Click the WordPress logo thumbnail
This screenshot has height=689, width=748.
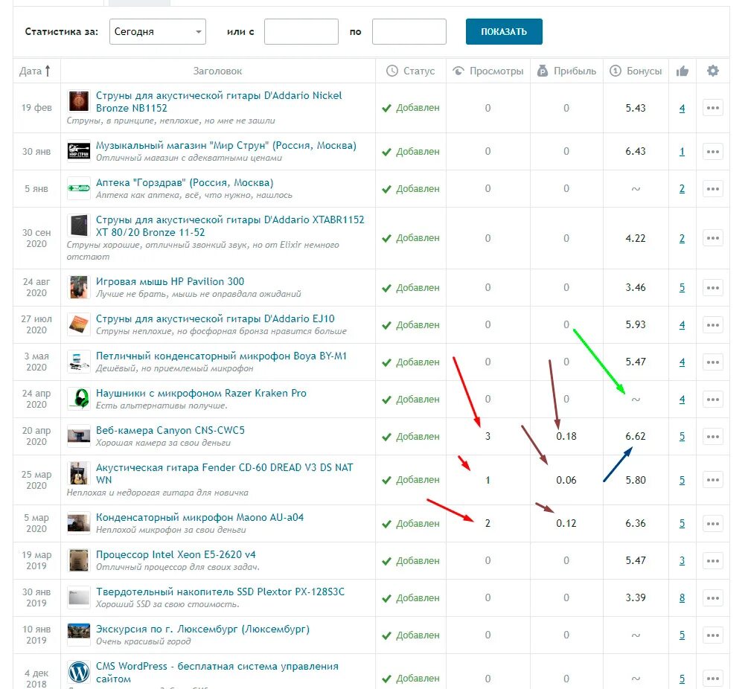click(79, 673)
